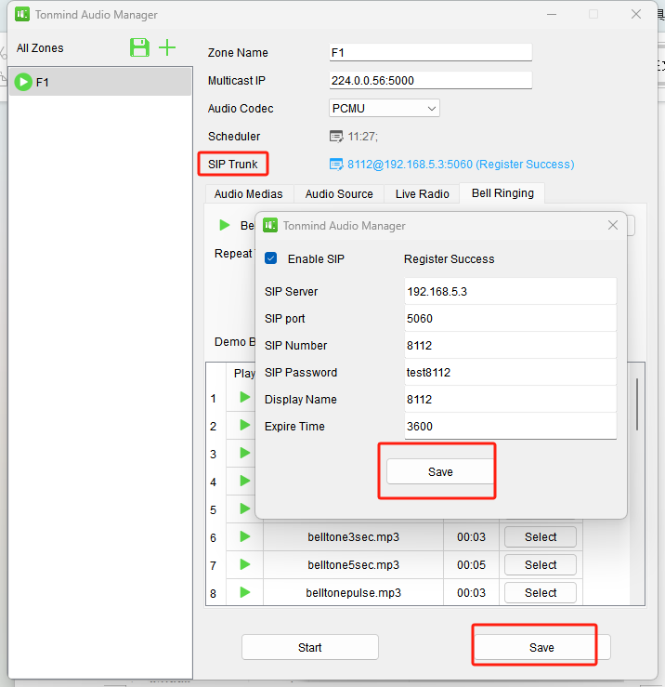Click row number 7 in bell table
The image size is (665, 687).
tap(214, 565)
